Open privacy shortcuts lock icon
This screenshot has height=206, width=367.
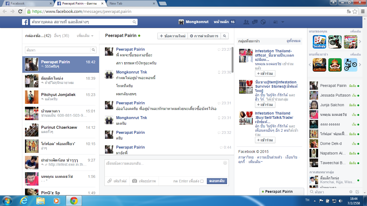tap(275, 22)
